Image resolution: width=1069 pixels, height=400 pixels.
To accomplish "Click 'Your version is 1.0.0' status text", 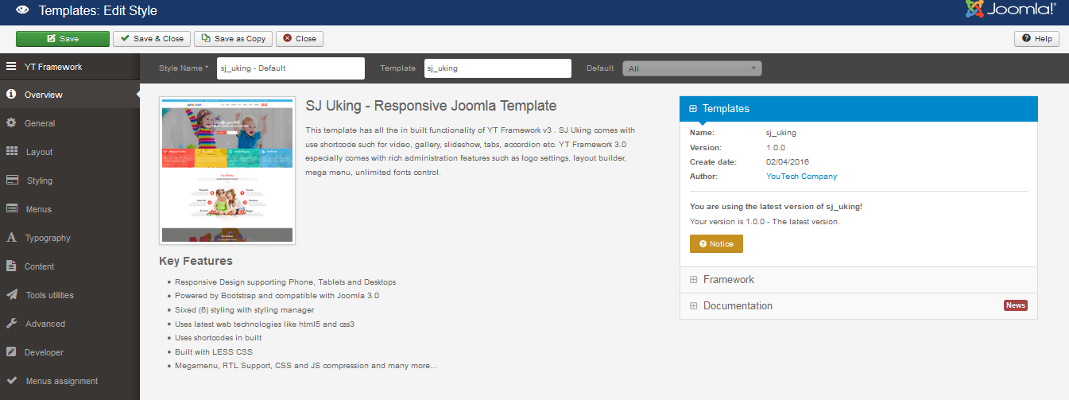I will click(x=765, y=222).
